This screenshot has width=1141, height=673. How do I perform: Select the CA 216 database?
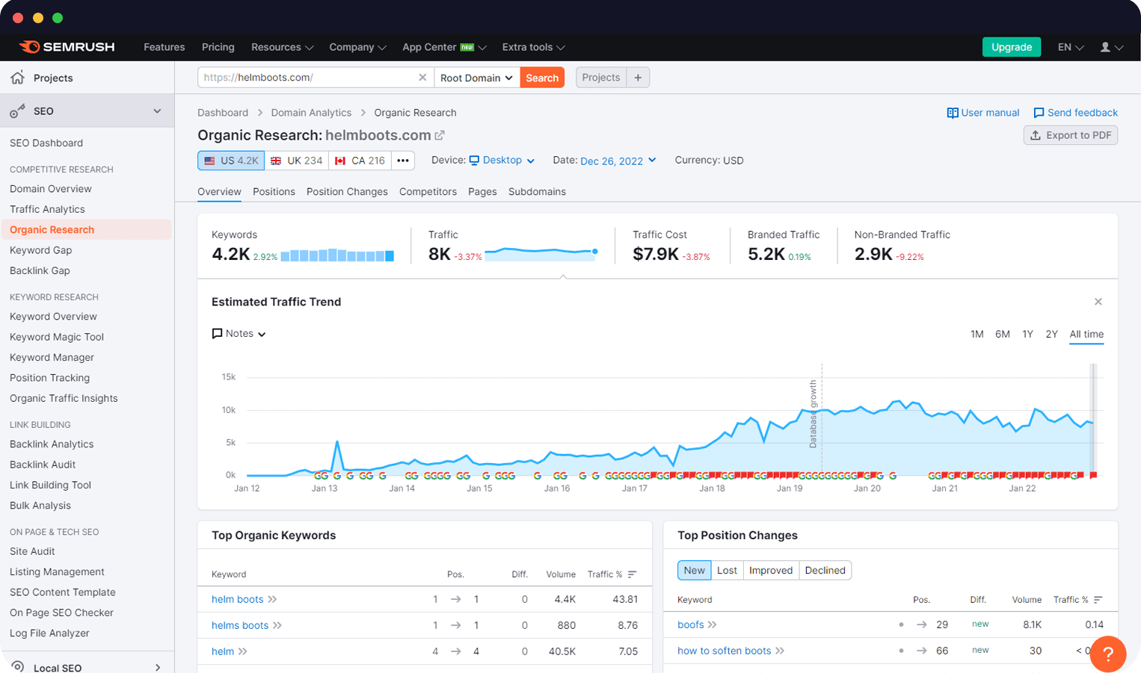pos(360,161)
